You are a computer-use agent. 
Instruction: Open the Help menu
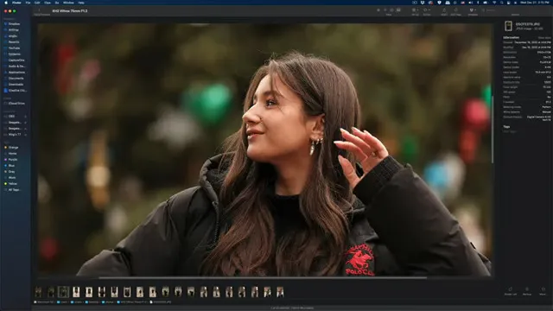(x=81, y=3)
